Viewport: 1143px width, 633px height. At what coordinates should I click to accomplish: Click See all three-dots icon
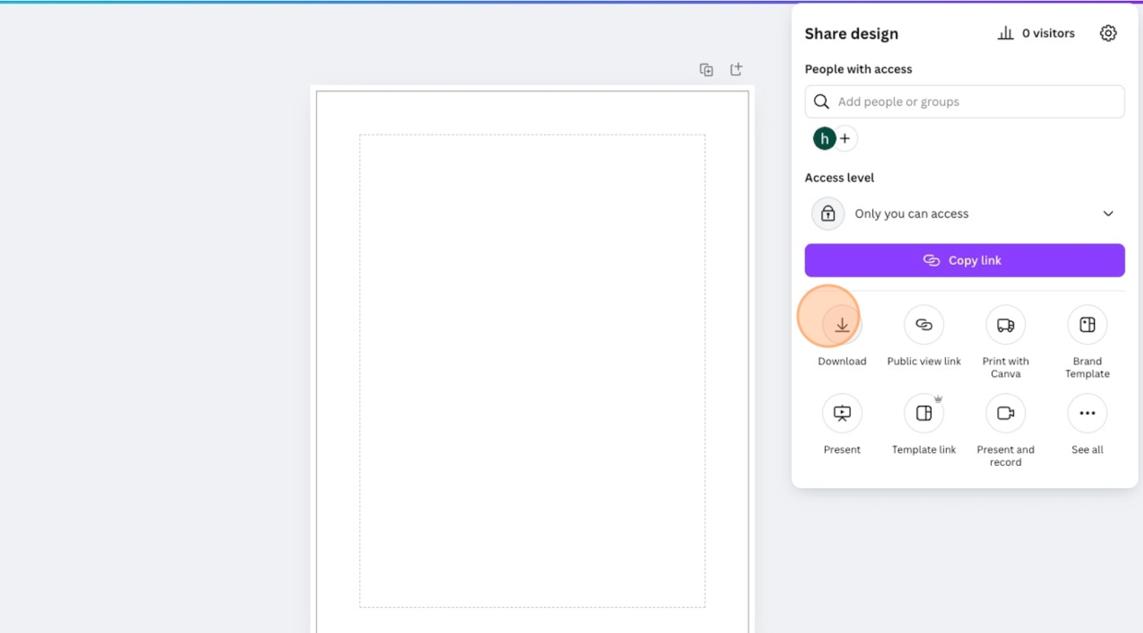pos(1087,413)
